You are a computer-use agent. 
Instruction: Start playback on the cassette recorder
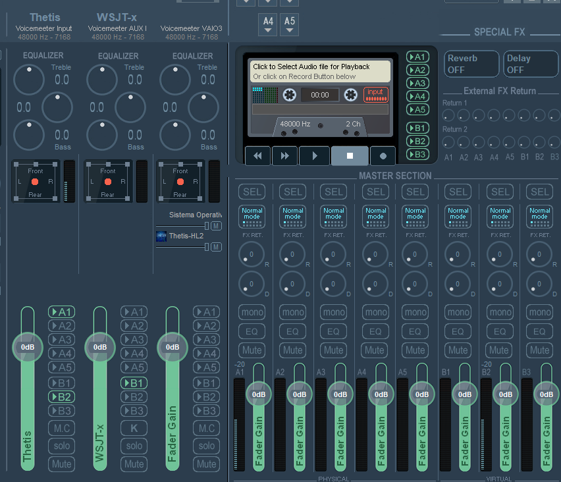tap(314, 156)
